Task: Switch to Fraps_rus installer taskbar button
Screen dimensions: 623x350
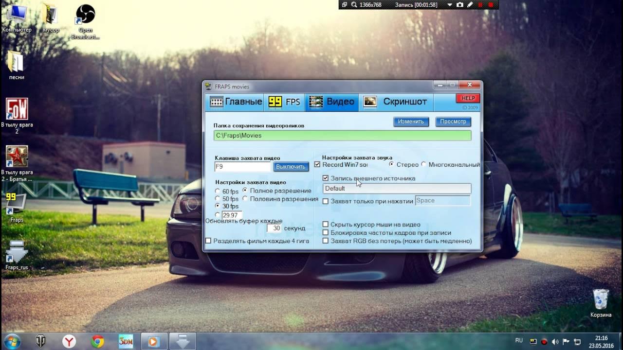Action: pyautogui.click(x=183, y=341)
